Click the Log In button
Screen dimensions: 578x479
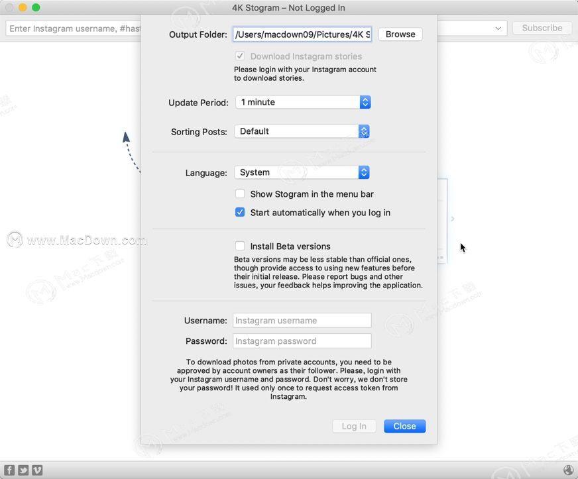pos(354,426)
